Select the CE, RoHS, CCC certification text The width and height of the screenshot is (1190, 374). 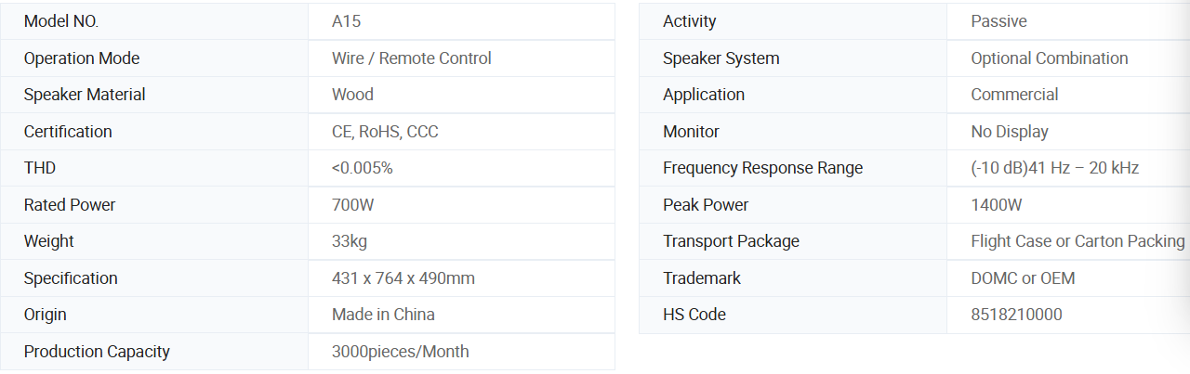385,132
